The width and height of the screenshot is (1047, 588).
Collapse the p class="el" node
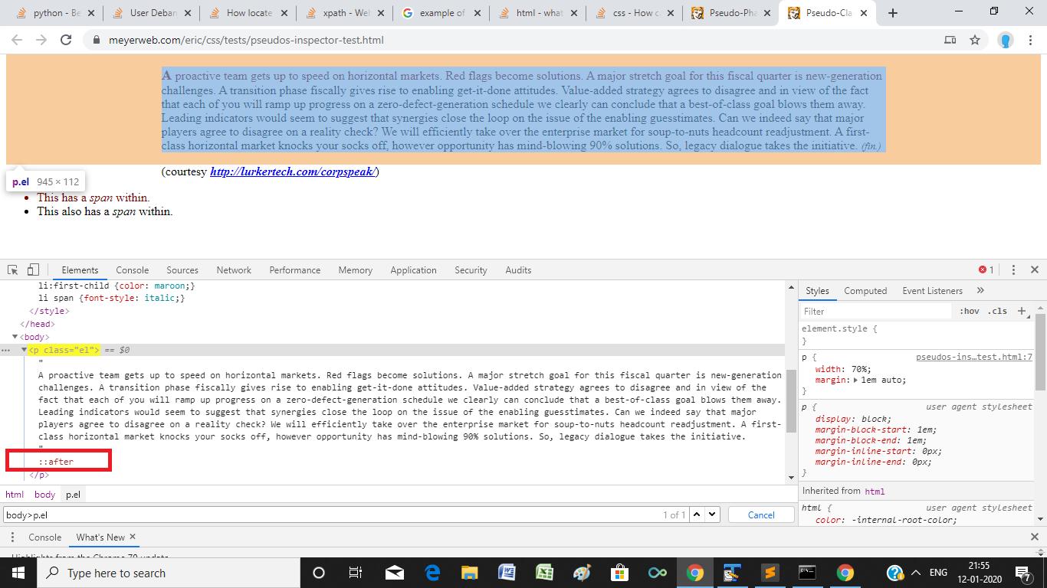[x=24, y=350]
